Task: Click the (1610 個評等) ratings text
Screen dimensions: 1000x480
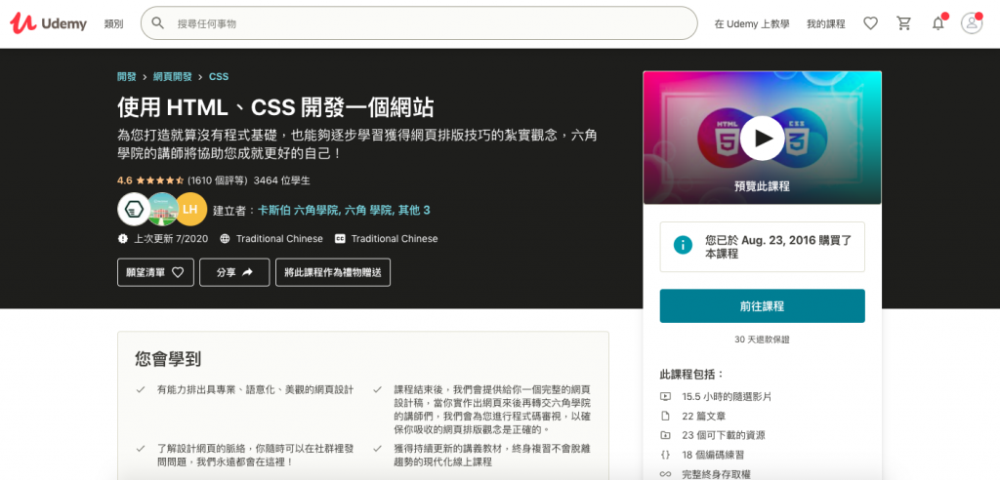Action: pyautogui.click(x=218, y=180)
